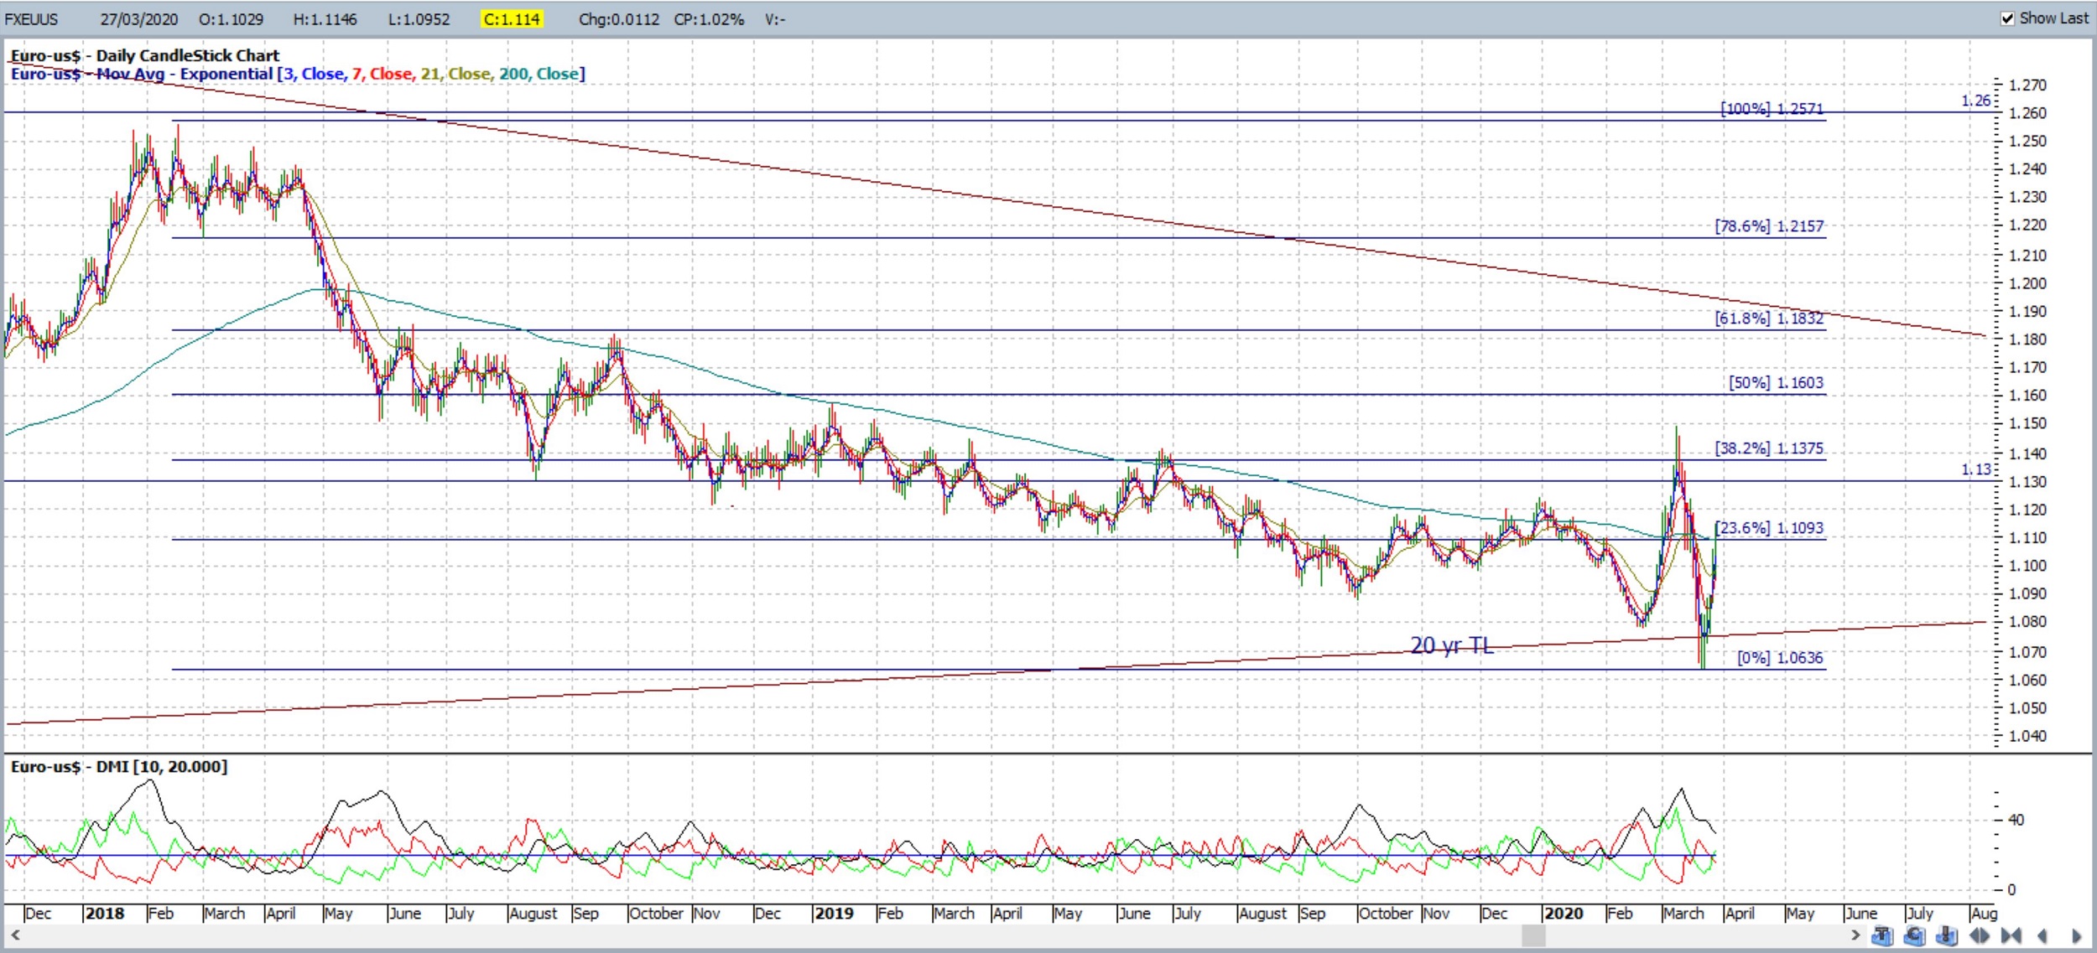This screenshot has height=953, width=2097.
Task: Click the 1.13 horizontal line label
Action: click(1975, 469)
